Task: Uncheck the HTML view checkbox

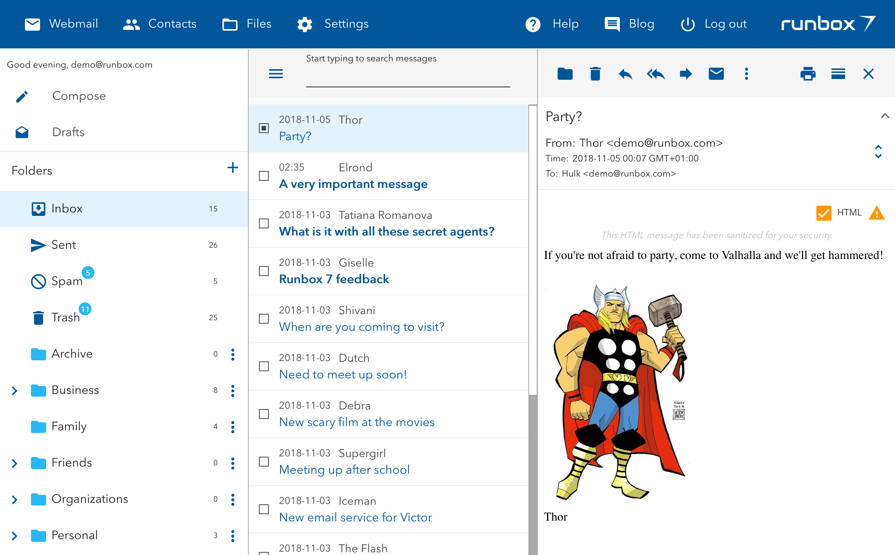Action: point(824,213)
